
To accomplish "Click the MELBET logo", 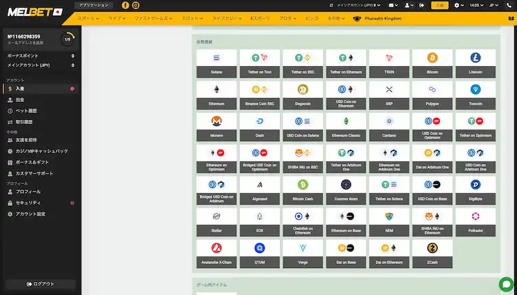I will click(x=35, y=12).
